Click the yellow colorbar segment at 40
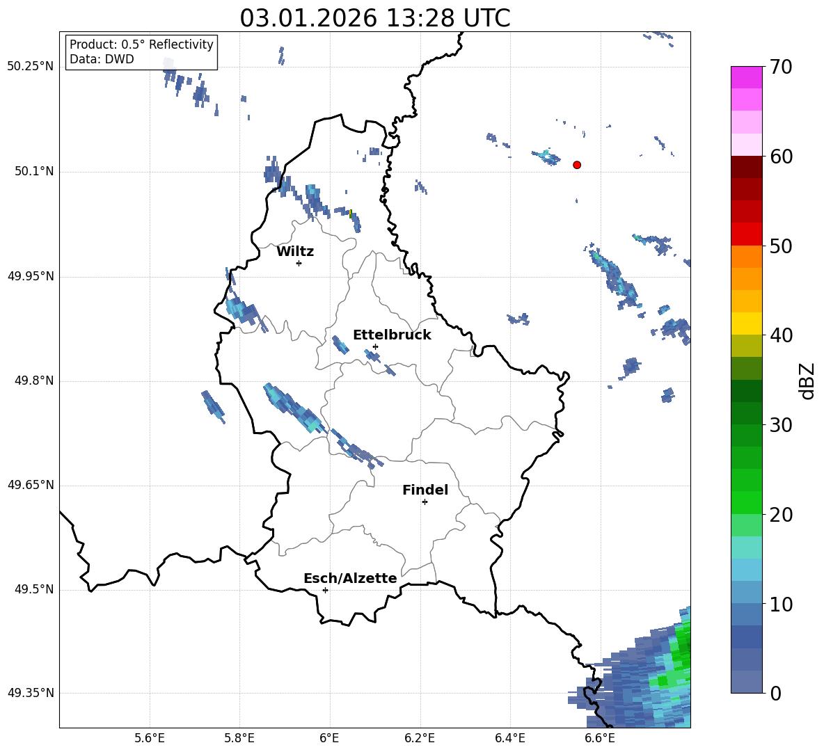Viewport: 824px width, 752px height. click(747, 324)
